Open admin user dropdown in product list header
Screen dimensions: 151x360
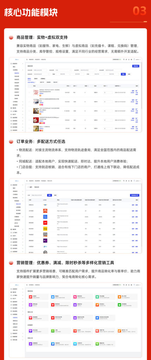tap(137, 59)
